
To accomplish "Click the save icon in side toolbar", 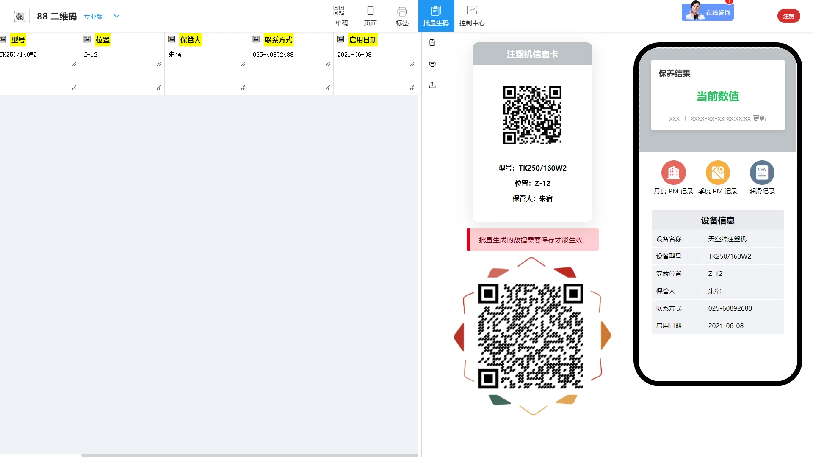I will 432,43.
